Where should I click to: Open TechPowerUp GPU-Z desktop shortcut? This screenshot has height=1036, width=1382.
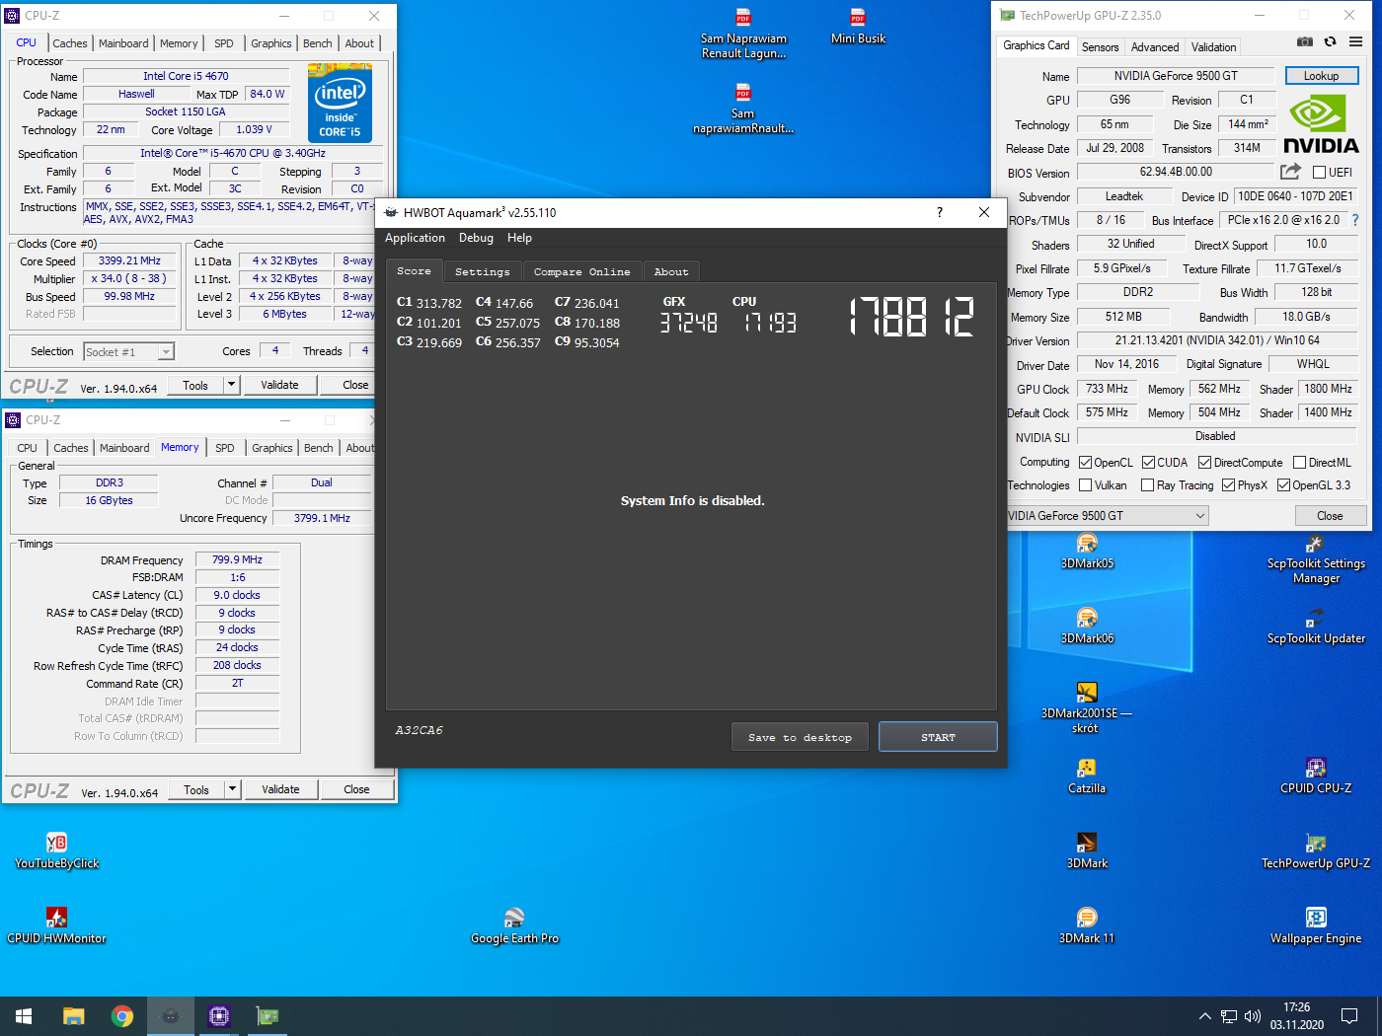[1316, 851]
